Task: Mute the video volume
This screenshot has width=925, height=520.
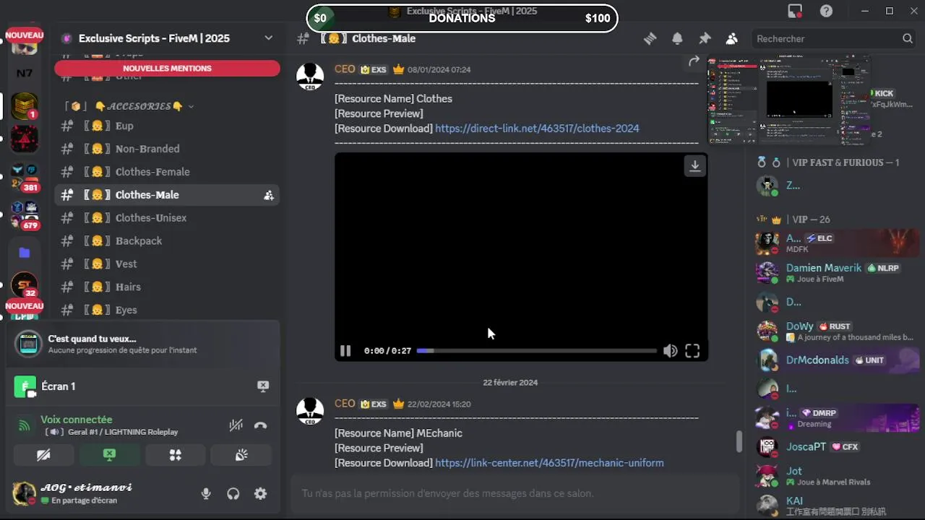Action: coord(670,351)
